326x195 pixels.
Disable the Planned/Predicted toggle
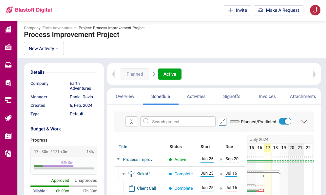coord(285,121)
